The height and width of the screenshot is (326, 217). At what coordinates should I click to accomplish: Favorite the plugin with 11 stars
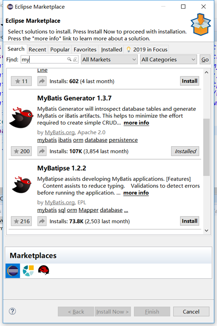click(x=22, y=81)
